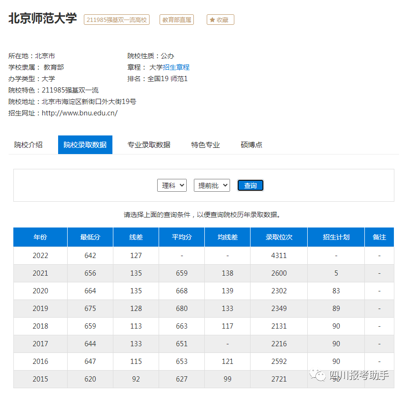The height and width of the screenshot is (393, 402).
Task: Open the 招生章程 link
Action: [176, 67]
